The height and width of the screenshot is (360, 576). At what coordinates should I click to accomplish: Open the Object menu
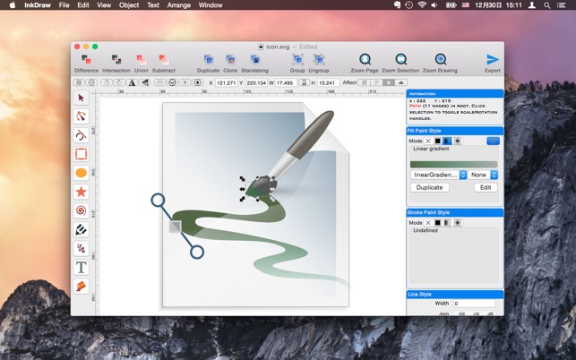pyautogui.click(x=129, y=5)
